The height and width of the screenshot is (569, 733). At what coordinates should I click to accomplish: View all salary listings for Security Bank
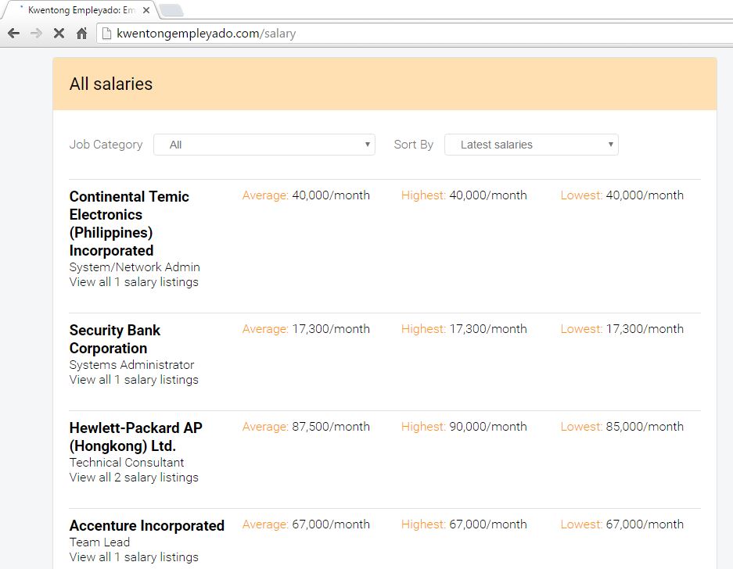tap(134, 380)
